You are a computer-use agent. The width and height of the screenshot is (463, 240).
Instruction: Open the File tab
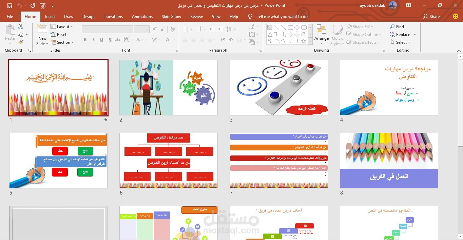pyautogui.click(x=10, y=16)
